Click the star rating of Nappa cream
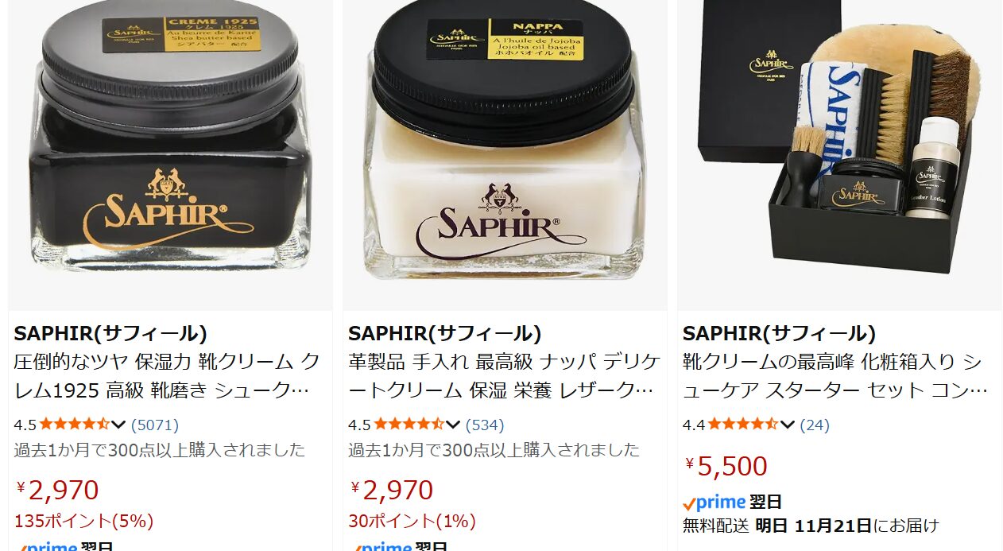This screenshot has width=1003, height=551. (x=410, y=425)
